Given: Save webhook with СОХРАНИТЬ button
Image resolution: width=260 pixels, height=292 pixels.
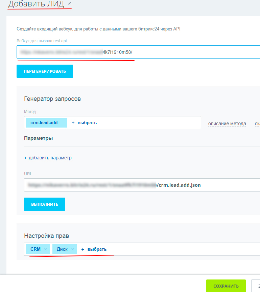Looking at the screenshot, I should point(226,286).
